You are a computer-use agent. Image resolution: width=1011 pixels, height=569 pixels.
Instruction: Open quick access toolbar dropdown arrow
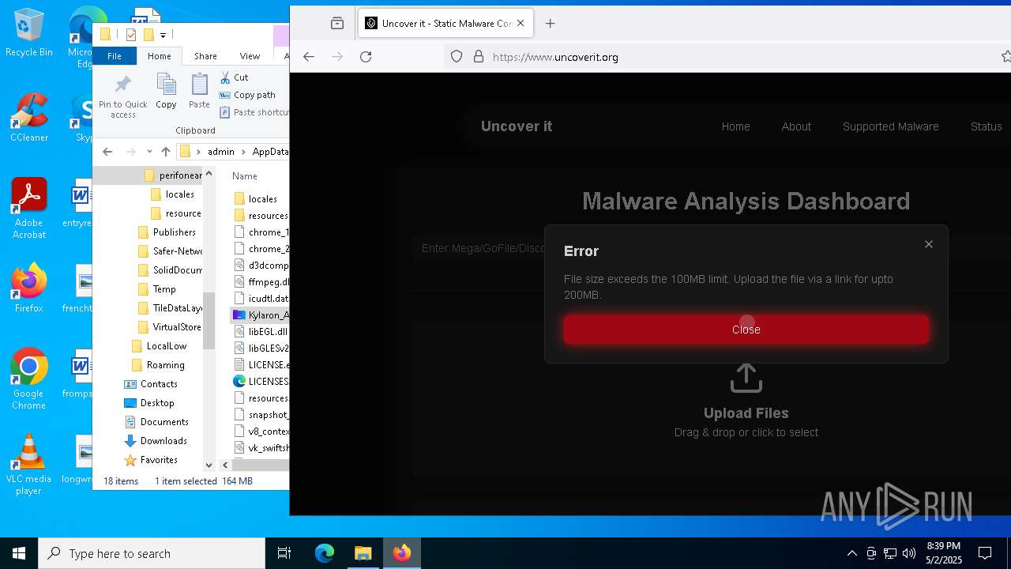pos(163,35)
